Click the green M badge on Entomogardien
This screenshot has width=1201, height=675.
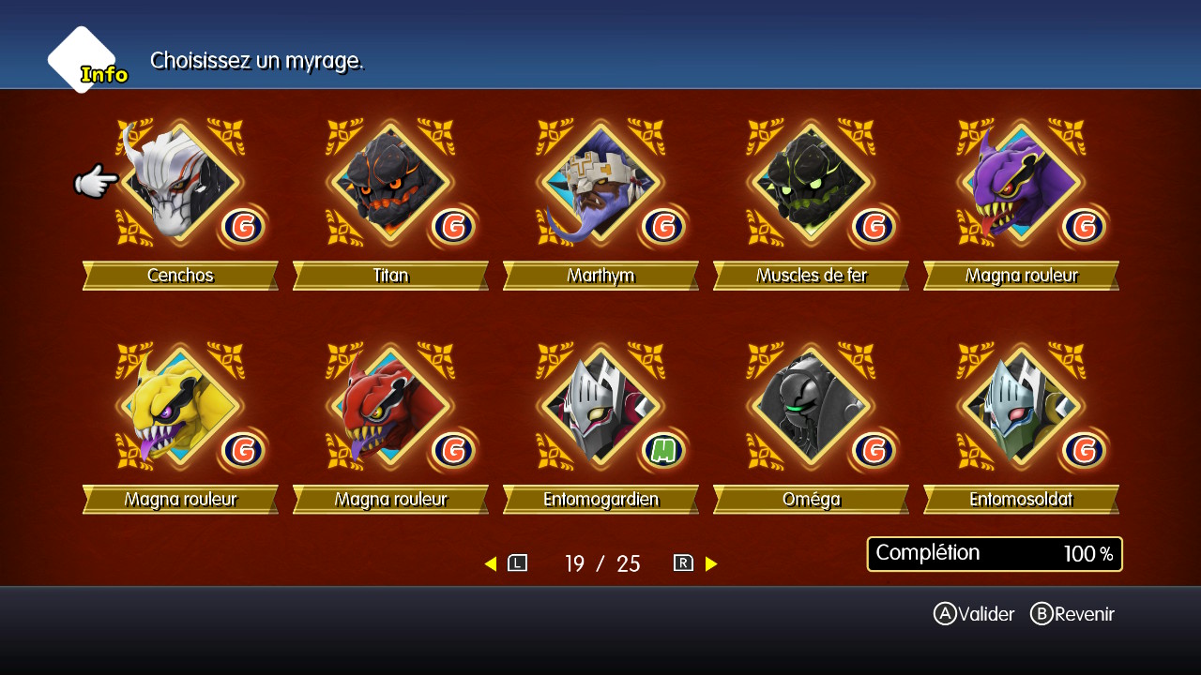[663, 450]
